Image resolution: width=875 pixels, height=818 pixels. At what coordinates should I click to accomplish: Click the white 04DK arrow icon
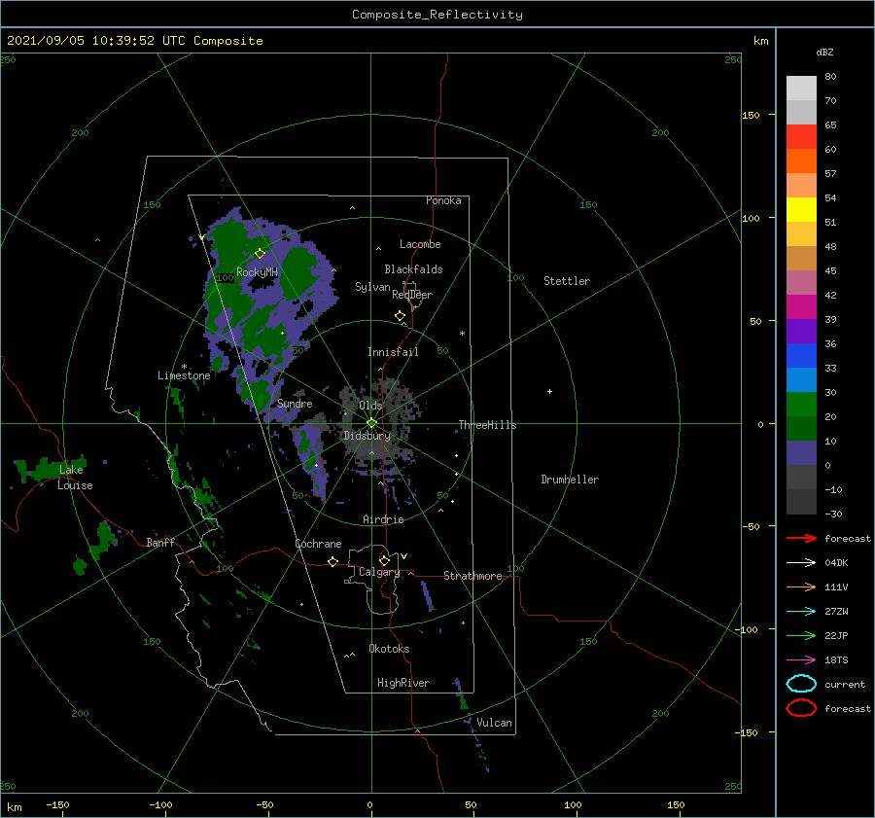point(801,563)
